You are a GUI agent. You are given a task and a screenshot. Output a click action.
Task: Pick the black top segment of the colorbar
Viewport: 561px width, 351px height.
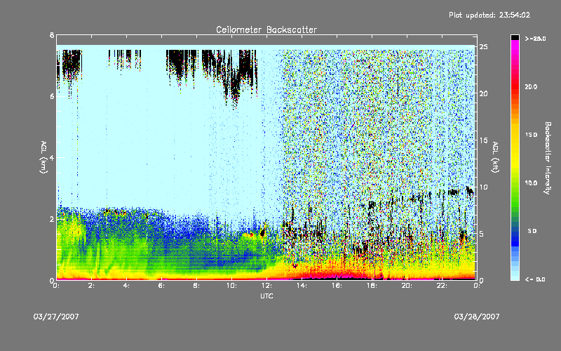[515, 37]
